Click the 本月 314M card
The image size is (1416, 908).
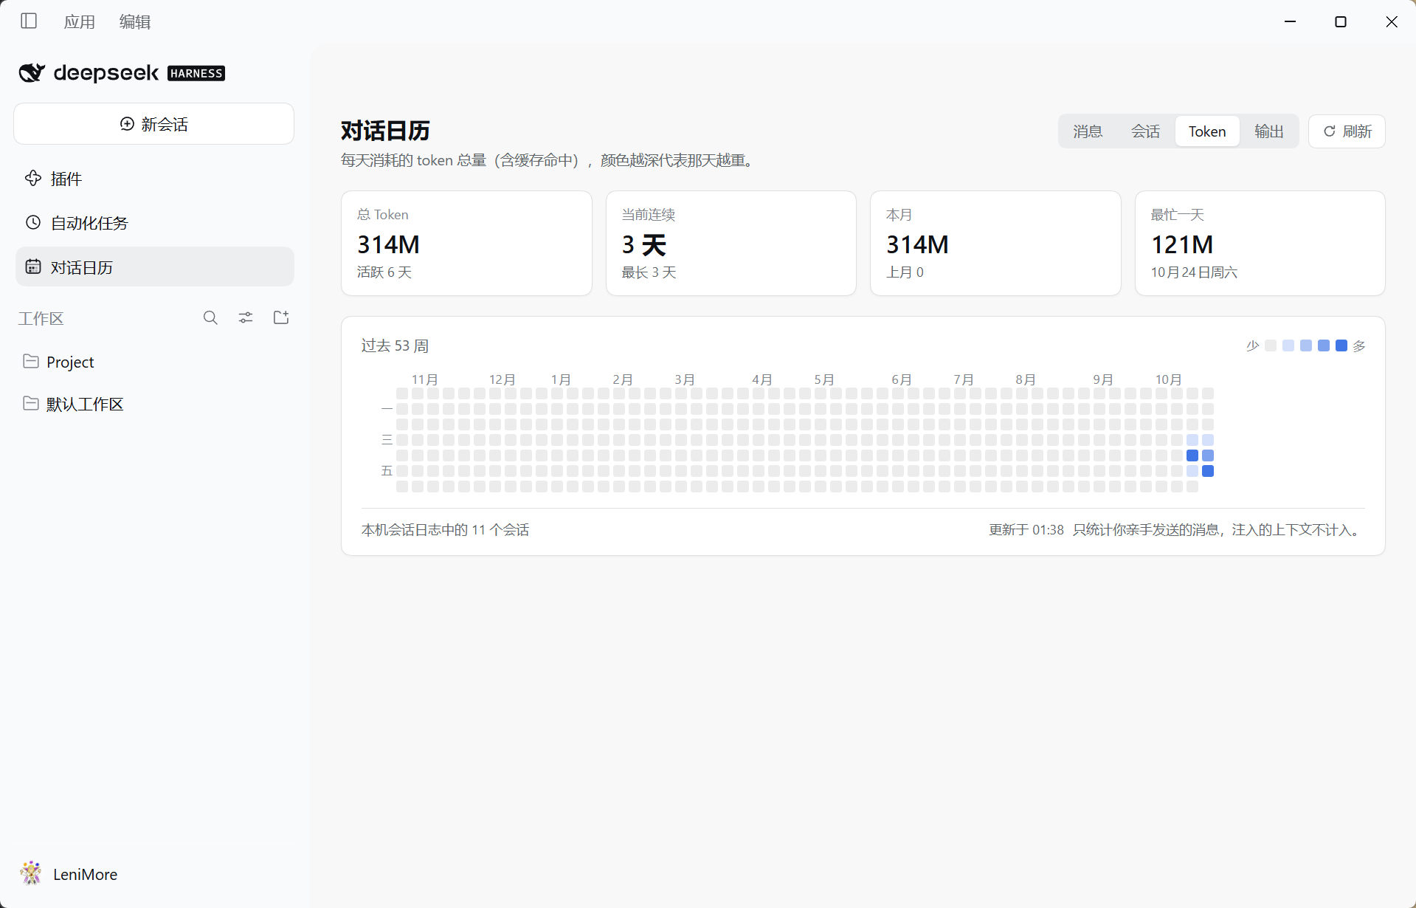[995, 244]
